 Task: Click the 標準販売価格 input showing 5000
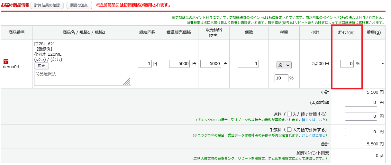click(x=179, y=64)
